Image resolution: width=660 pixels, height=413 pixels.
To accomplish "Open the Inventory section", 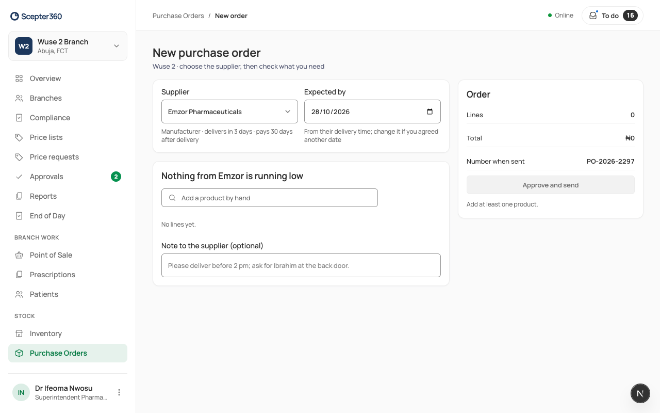I will (68, 333).
